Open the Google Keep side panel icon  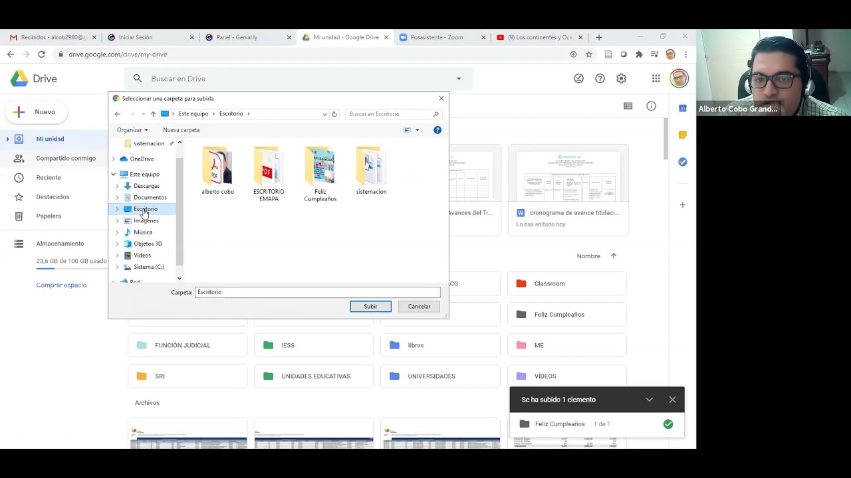point(683,135)
